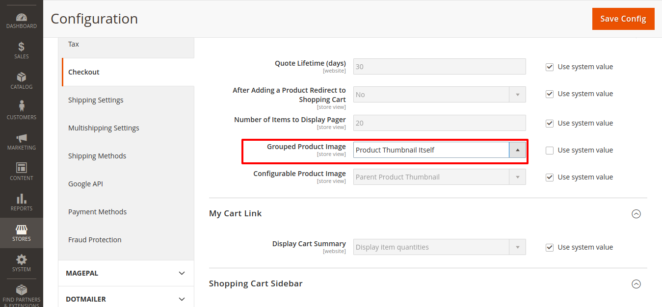662x307 pixels.
Task: Click the Save Config button
Action: click(x=623, y=19)
